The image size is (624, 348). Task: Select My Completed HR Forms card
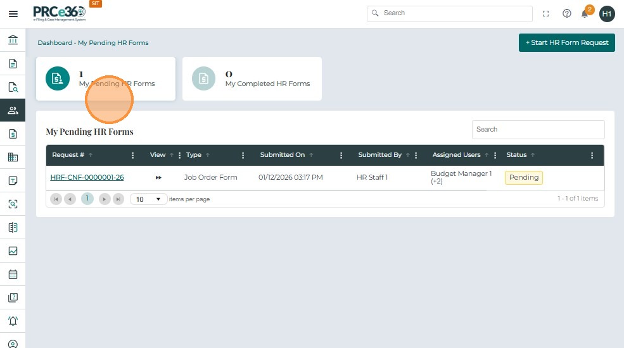252,78
